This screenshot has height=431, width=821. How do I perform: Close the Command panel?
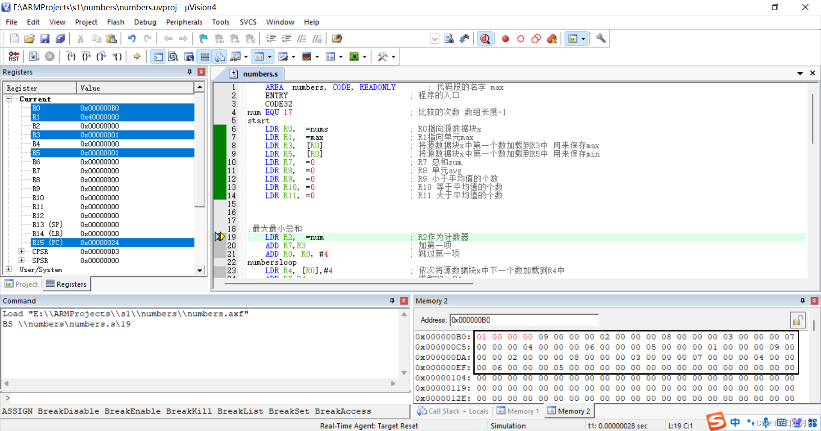pos(404,301)
